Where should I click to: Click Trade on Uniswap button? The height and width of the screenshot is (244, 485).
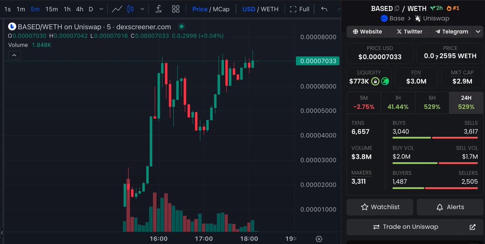pos(405,227)
